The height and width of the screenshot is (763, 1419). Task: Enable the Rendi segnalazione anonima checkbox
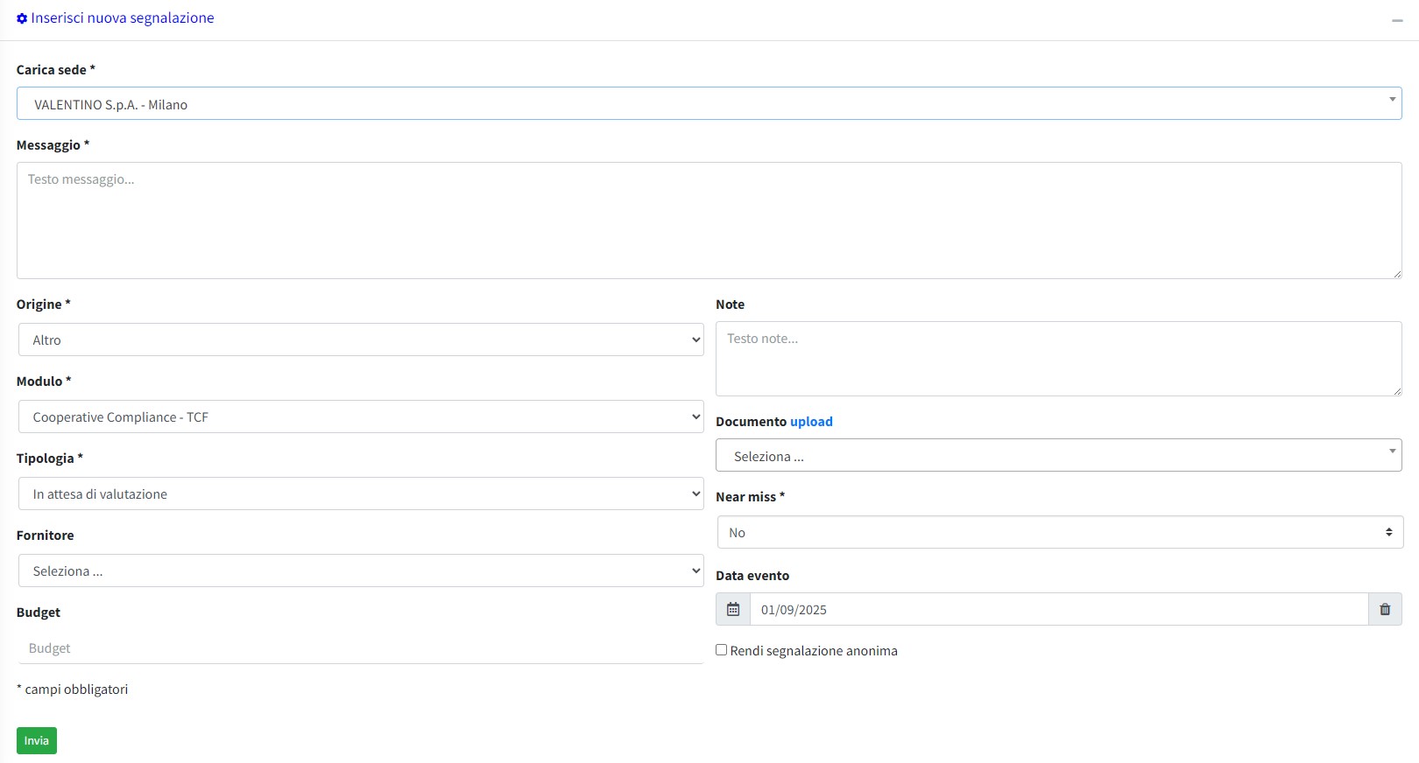tap(722, 650)
